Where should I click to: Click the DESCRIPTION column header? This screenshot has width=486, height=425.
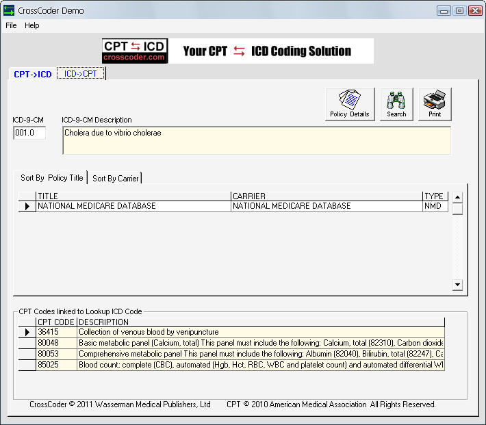pos(261,322)
